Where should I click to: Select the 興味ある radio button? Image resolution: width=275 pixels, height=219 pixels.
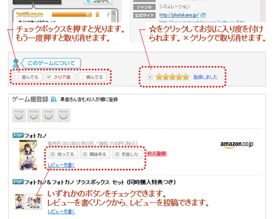tap(85, 154)
